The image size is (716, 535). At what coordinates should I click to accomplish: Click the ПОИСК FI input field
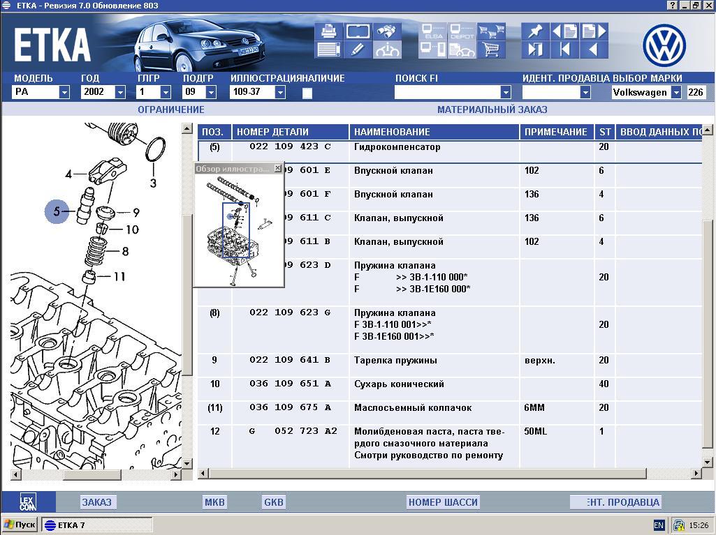click(448, 92)
